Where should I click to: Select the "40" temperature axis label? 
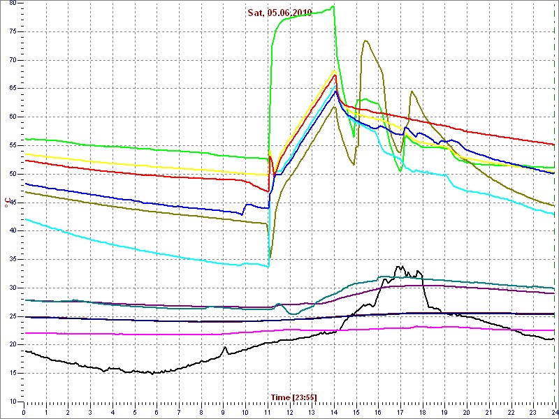13,231
